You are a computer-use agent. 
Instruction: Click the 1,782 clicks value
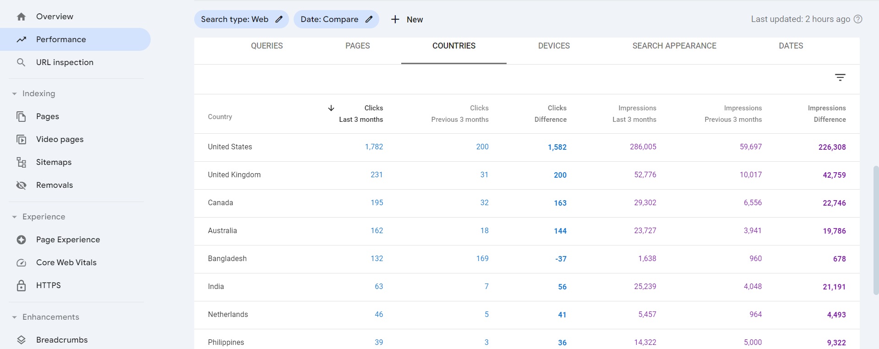[374, 147]
